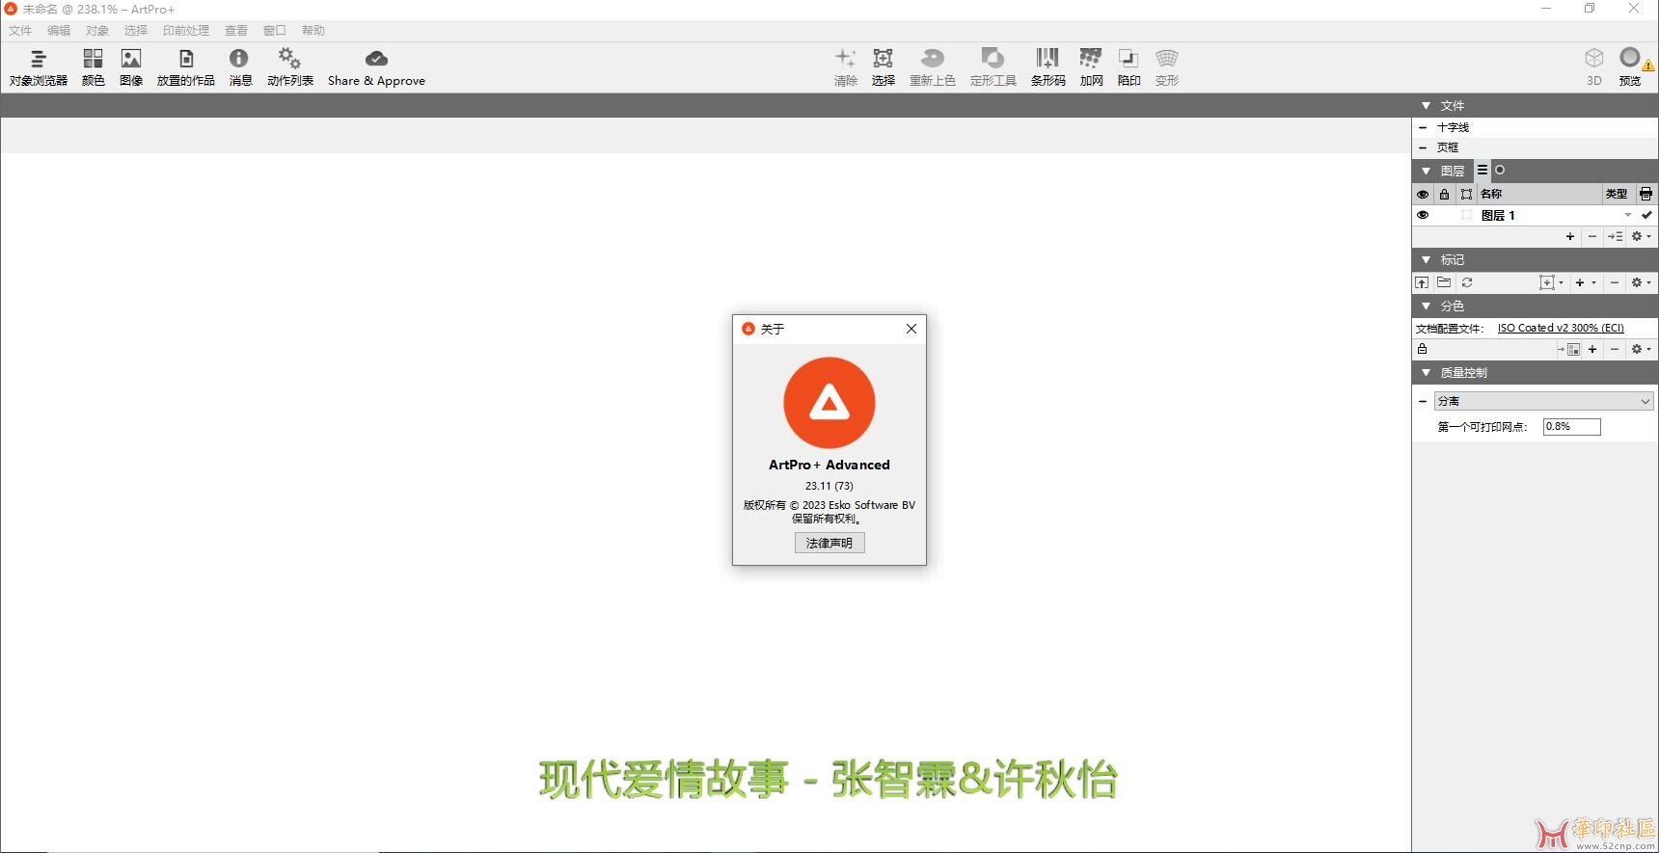Close the 关于 about dialog

[911, 329]
